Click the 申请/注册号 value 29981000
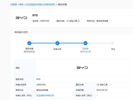The height and width of the screenshot is (100, 133). 41,85
